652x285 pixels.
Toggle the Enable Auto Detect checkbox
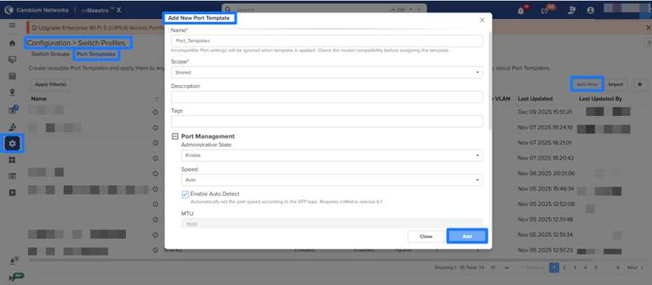coord(186,194)
